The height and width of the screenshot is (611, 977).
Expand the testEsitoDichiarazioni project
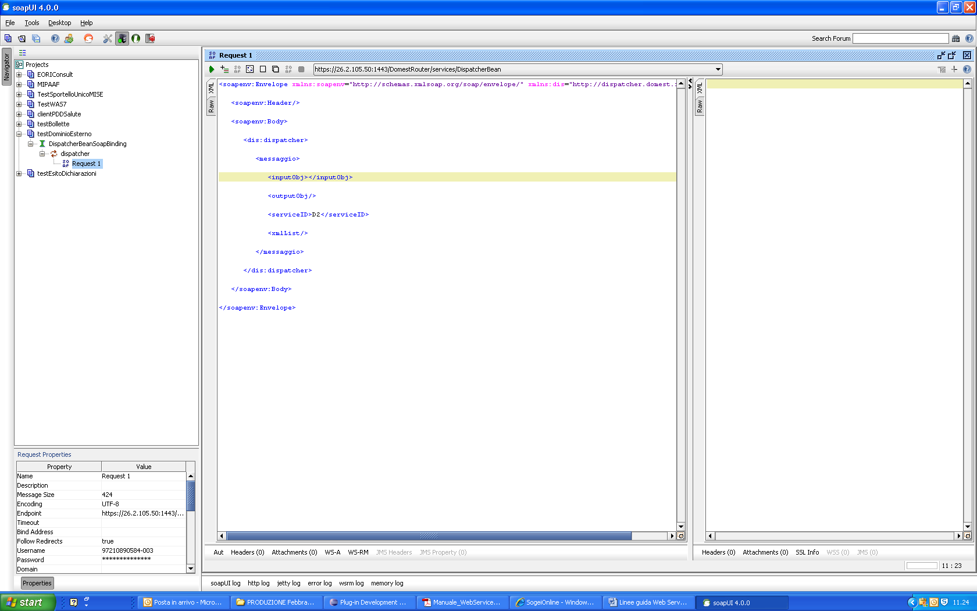(x=19, y=173)
